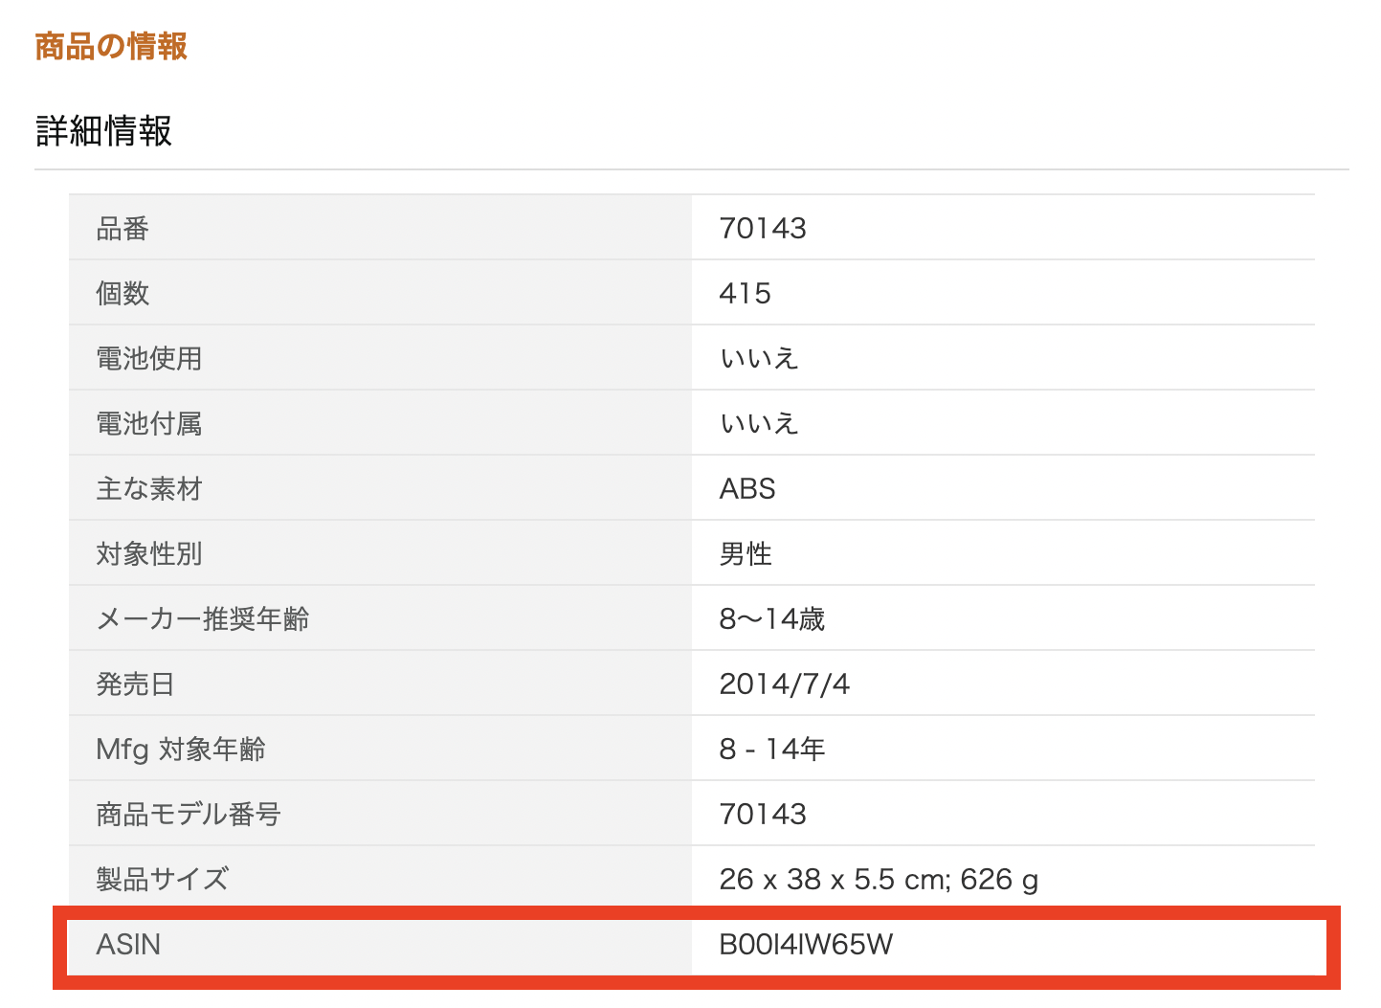Click 70143 in the 品番 row
This screenshot has height=1008, width=1381.
763,228
